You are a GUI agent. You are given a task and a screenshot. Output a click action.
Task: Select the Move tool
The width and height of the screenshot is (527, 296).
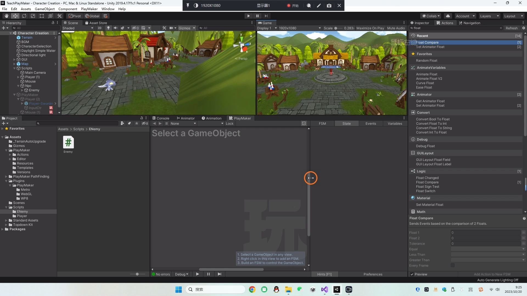point(15,16)
